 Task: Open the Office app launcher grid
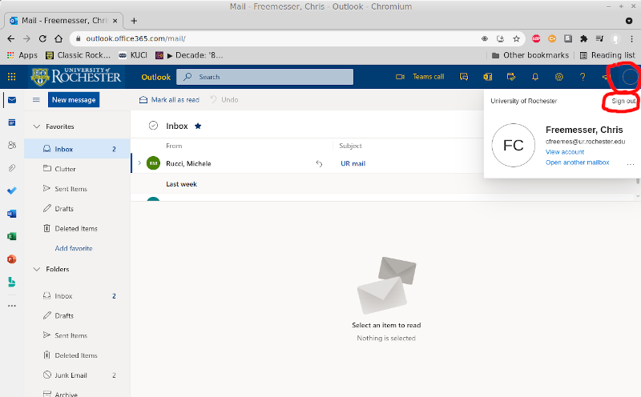11,77
